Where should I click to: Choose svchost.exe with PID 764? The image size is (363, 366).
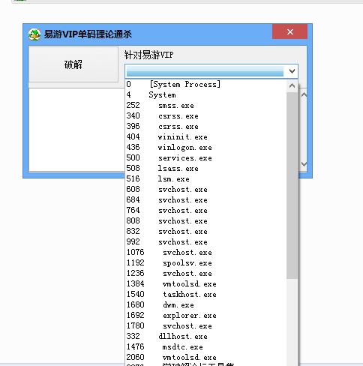point(205,210)
